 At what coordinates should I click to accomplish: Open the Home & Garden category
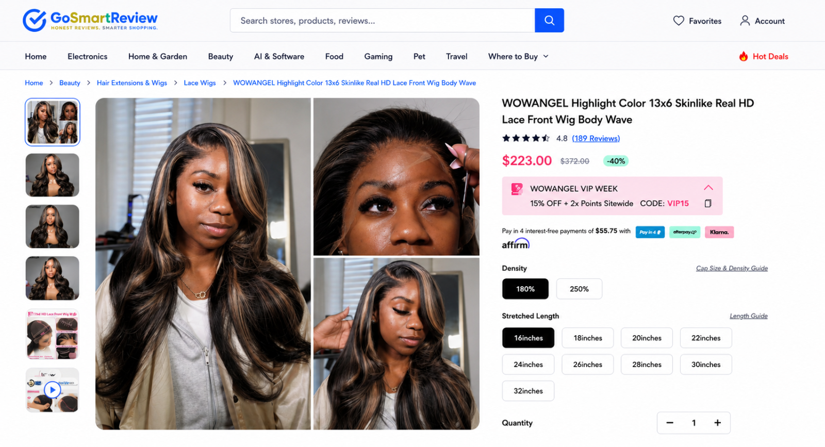click(158, 56)
